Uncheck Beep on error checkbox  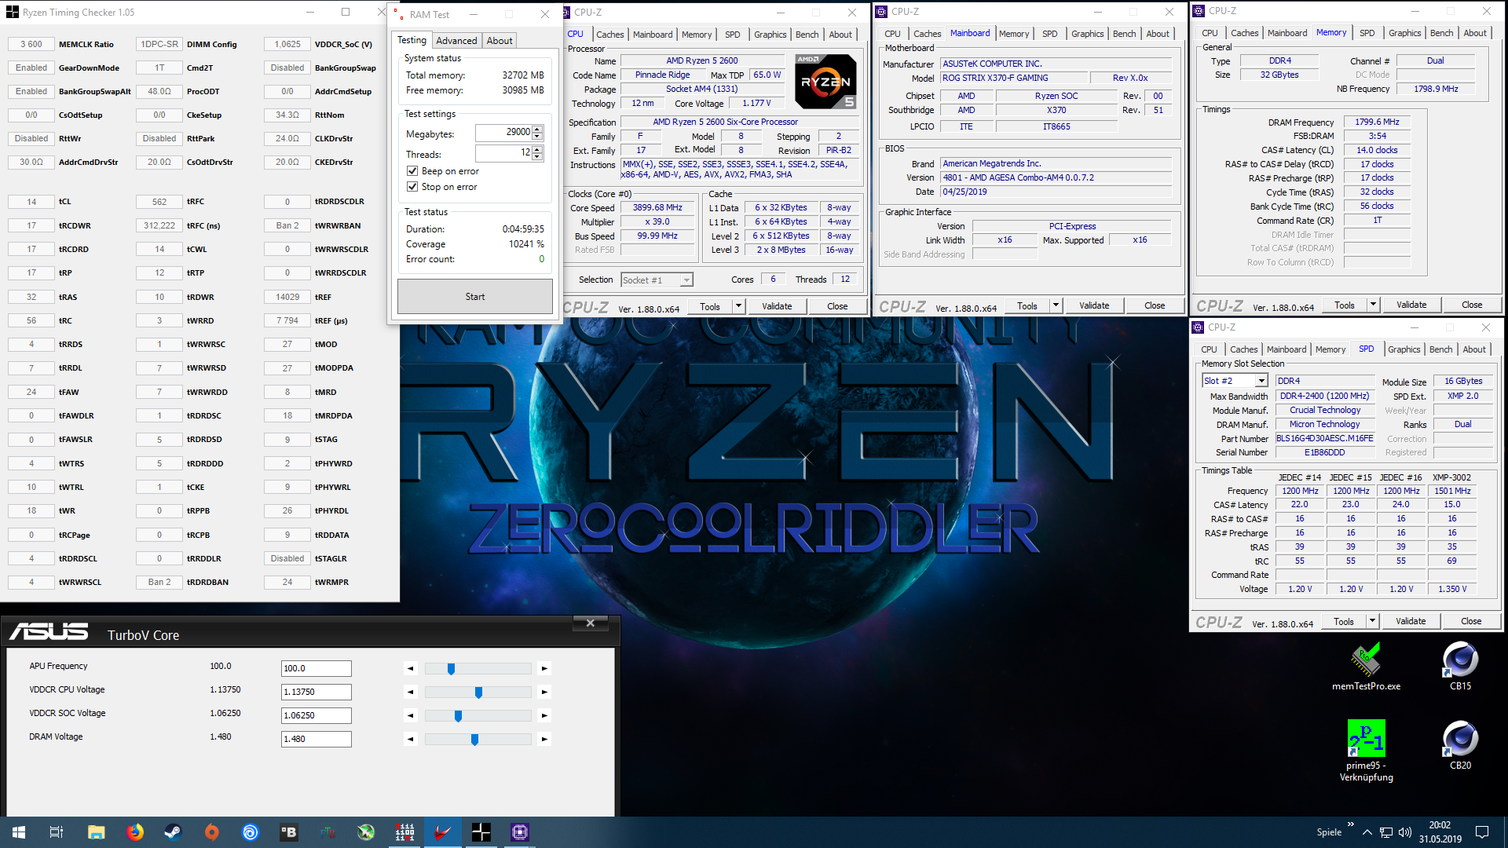tap(412, 171)
